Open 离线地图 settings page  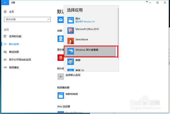point(14,52)
